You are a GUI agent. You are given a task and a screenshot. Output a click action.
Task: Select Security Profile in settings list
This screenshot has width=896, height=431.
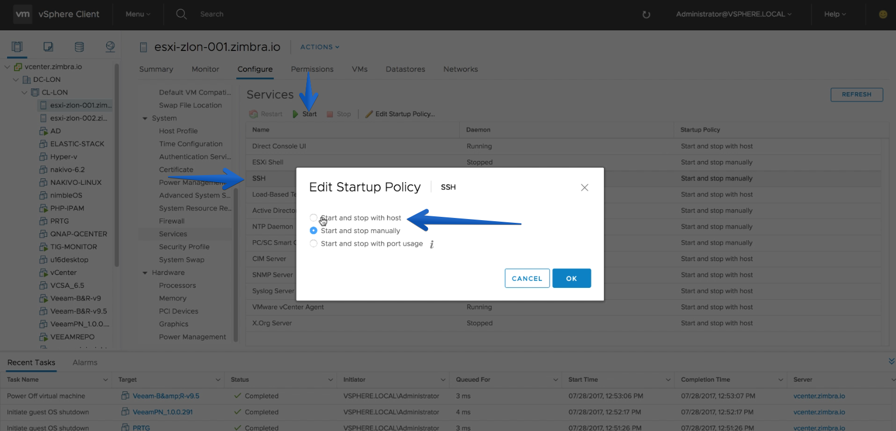184,247
